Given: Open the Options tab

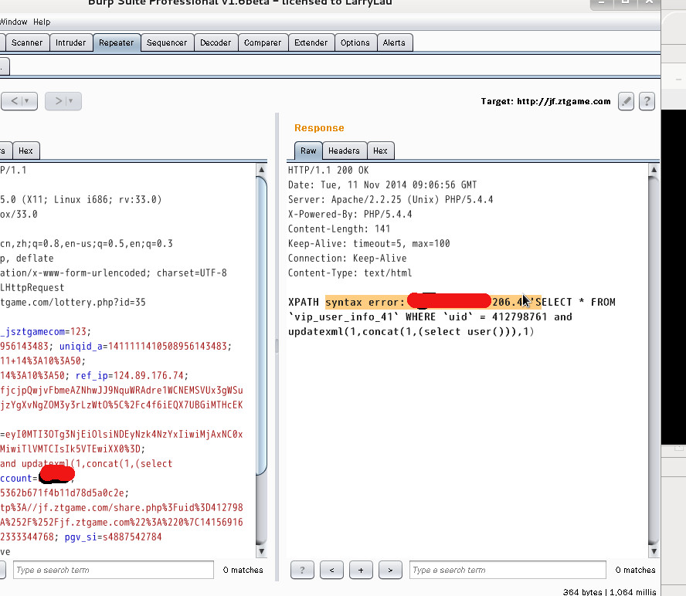Looking at the screenshot, I should click(355, 43).
